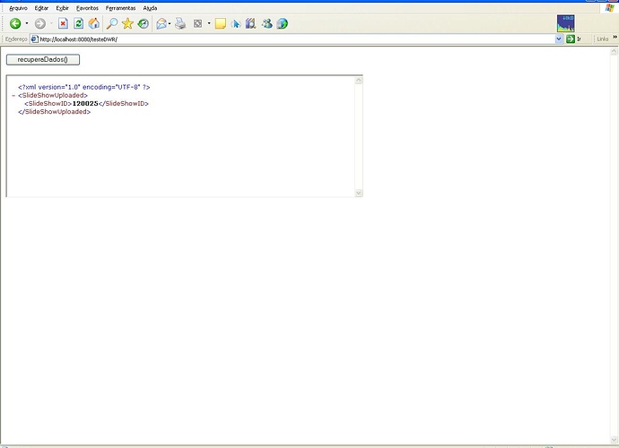
Task: Click the Research books toolbar icon
Action: point(250,23)
